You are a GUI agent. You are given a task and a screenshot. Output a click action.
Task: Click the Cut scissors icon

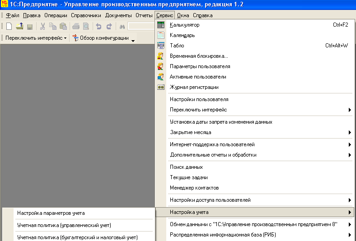pos(42,26)
